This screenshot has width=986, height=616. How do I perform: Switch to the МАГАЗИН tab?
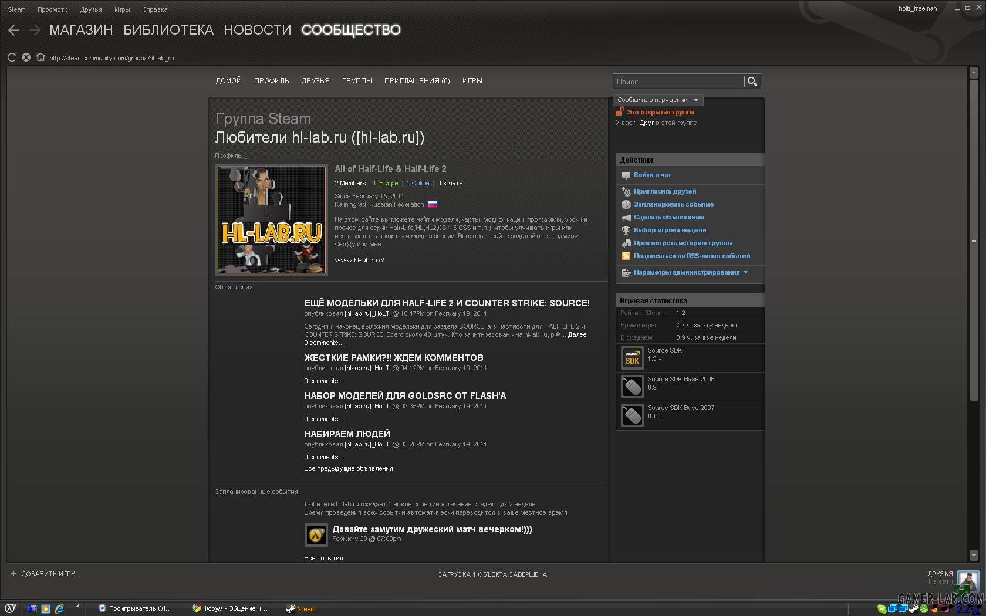point(81,30)
